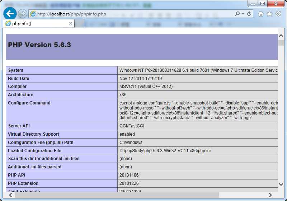Viewport: 287px width, 201px height.
Task: Click the horizontal scrollbar left arrow
Action: pos(11,195)
